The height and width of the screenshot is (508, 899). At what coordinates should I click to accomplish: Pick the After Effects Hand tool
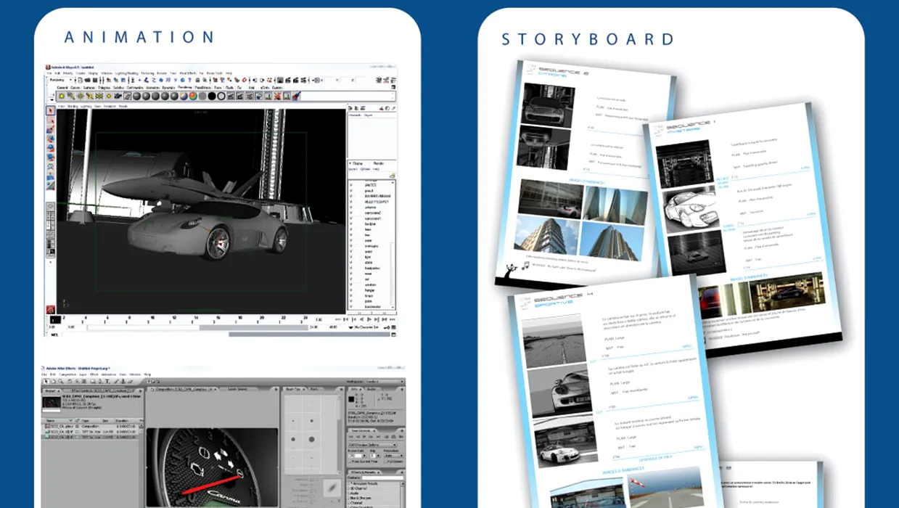(53, 381)
